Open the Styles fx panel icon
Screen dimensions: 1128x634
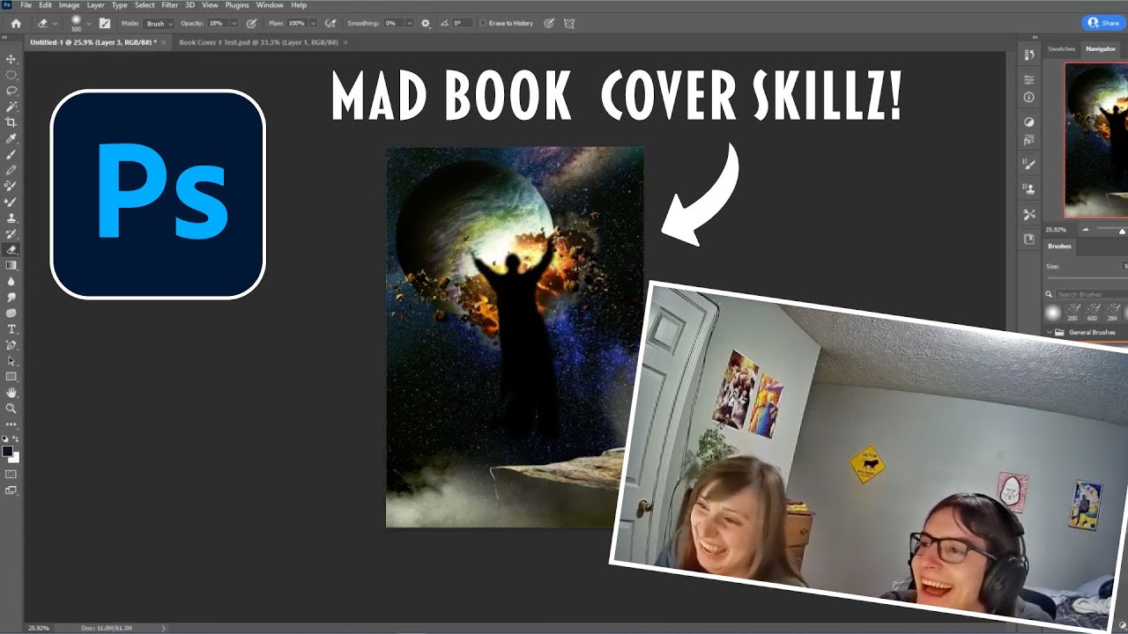click(1028, 139)
